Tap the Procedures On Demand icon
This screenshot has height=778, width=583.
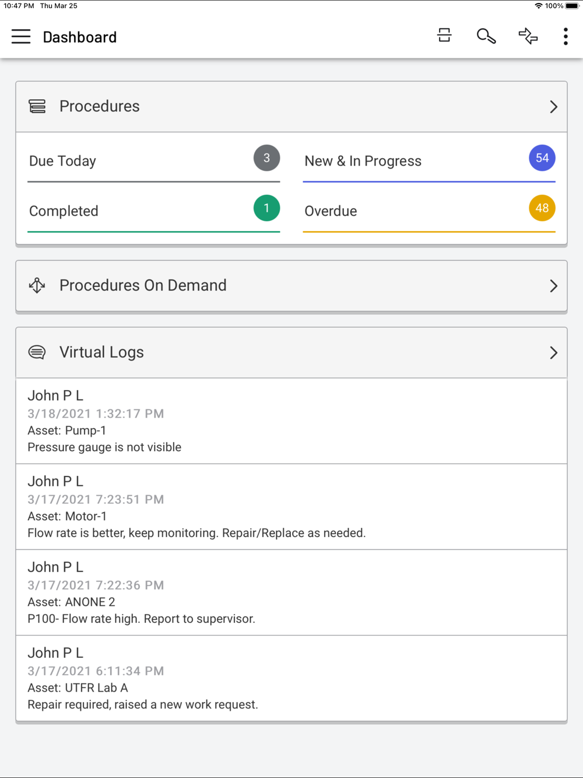click(37, 285)
